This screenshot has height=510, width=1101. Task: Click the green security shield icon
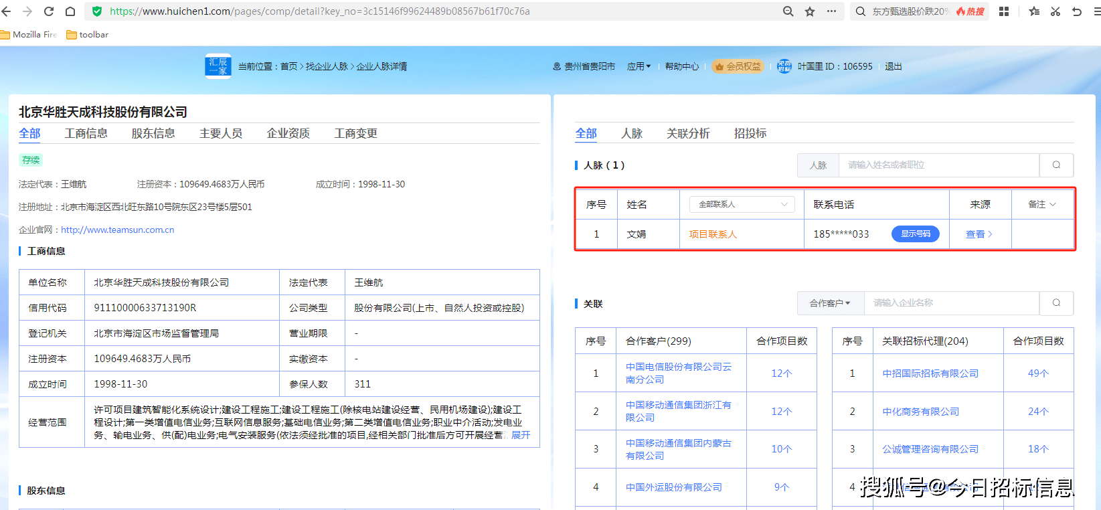coord(97,11)
